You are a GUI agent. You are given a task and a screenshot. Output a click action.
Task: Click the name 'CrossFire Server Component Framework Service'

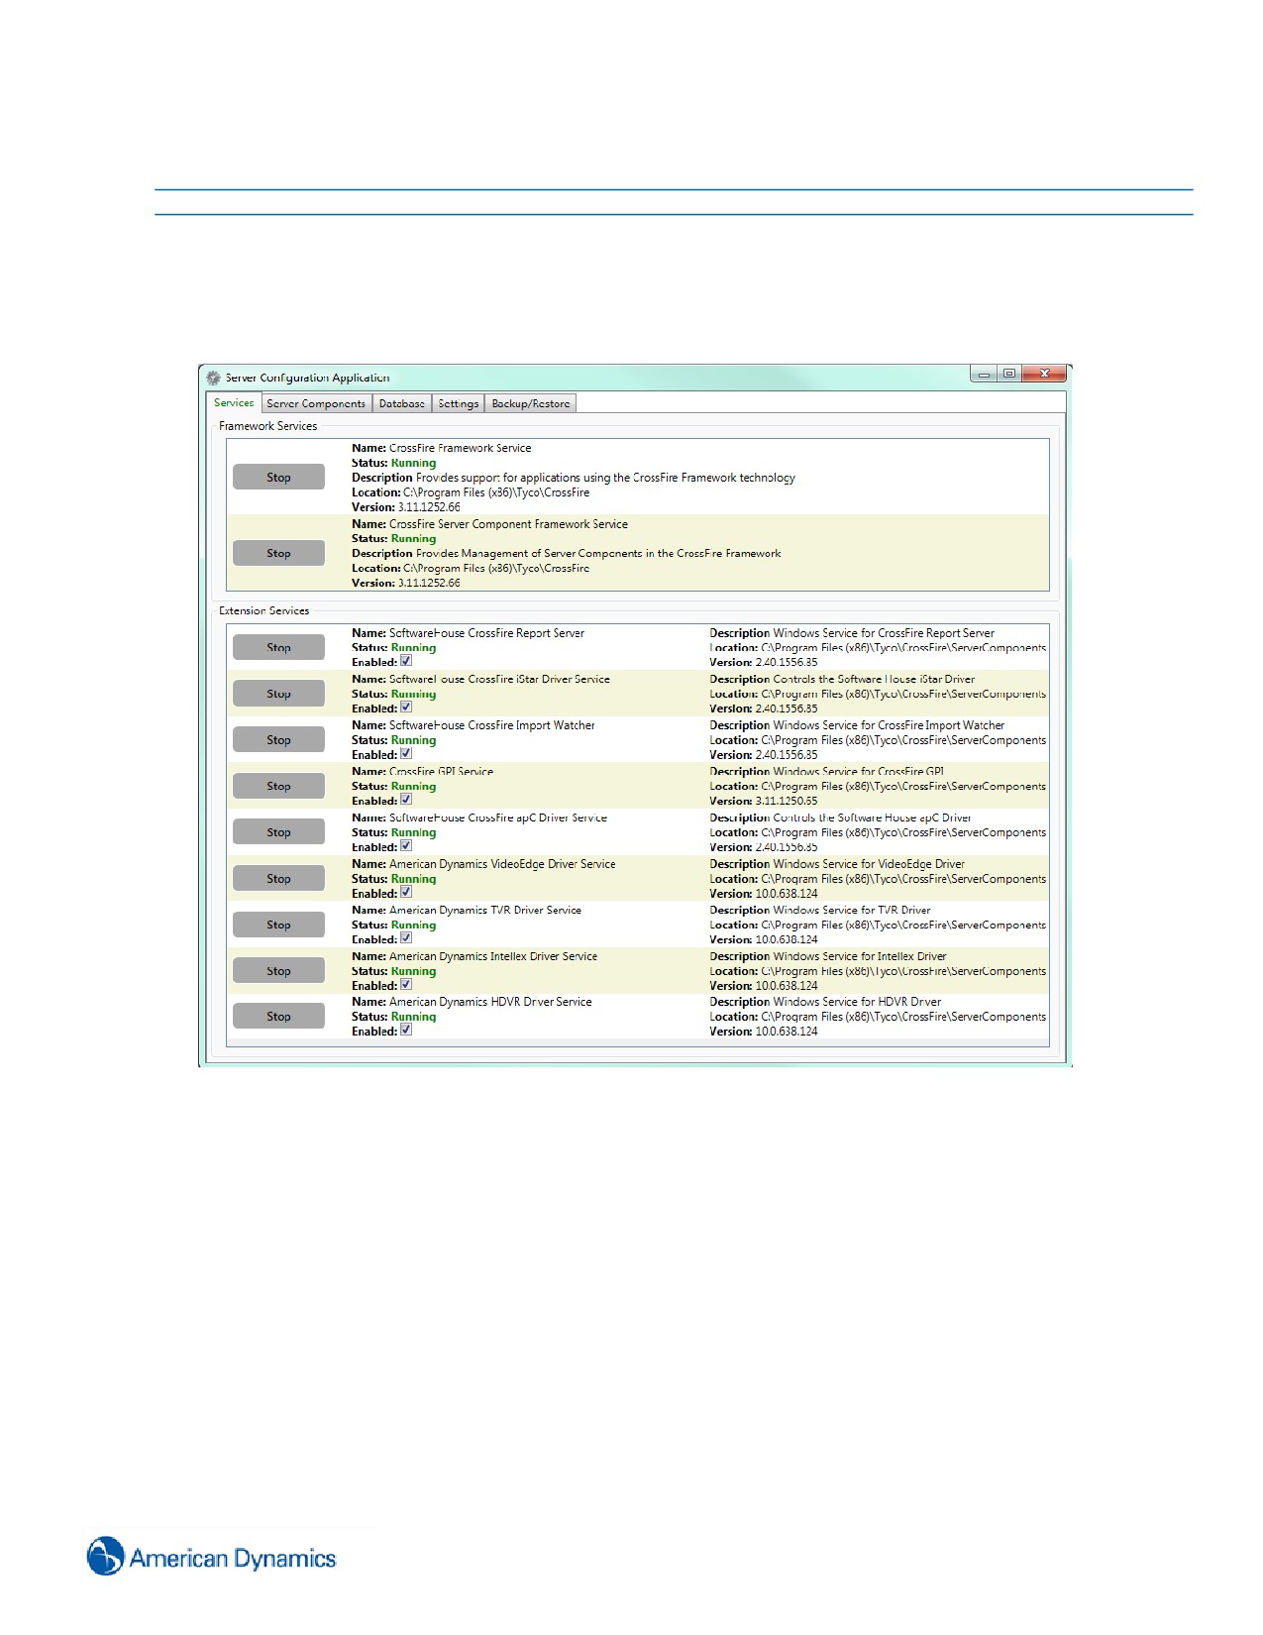click(508, 524)
